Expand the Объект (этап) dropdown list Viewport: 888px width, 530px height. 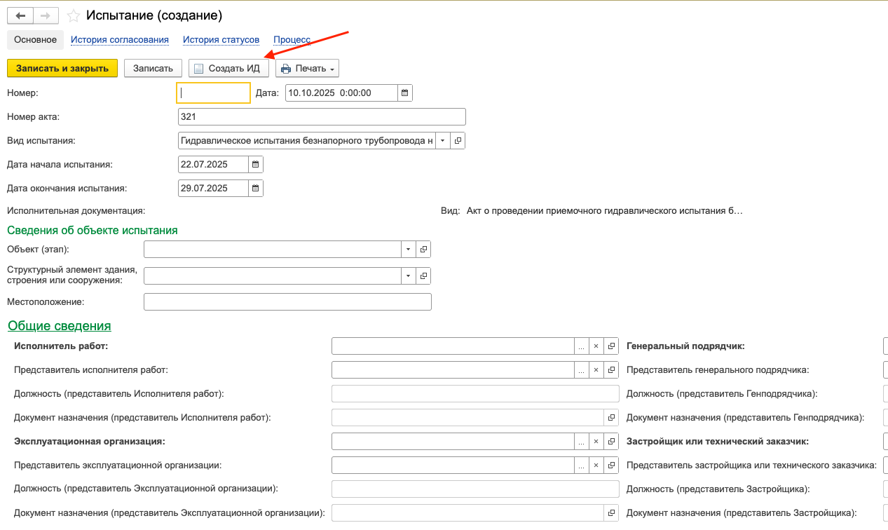click(x=408, y=250)
